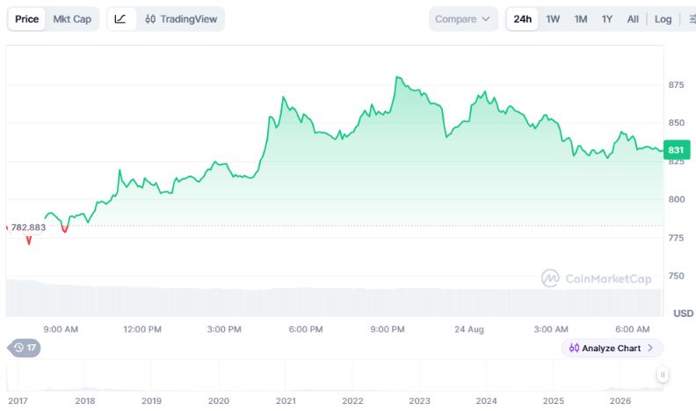Toggle the Log scale option
Screen dimensions: 696x411
click(x=663, y=19)
